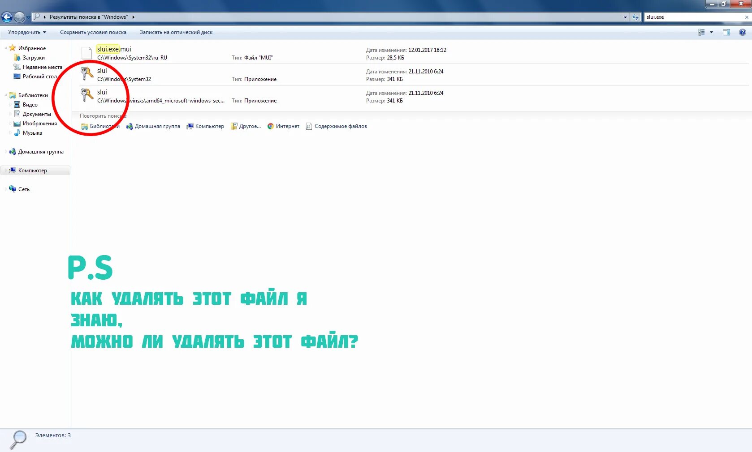This screenshot has width=752, height=452.
Task: Open the Изображения library
Action: [39, 124]
